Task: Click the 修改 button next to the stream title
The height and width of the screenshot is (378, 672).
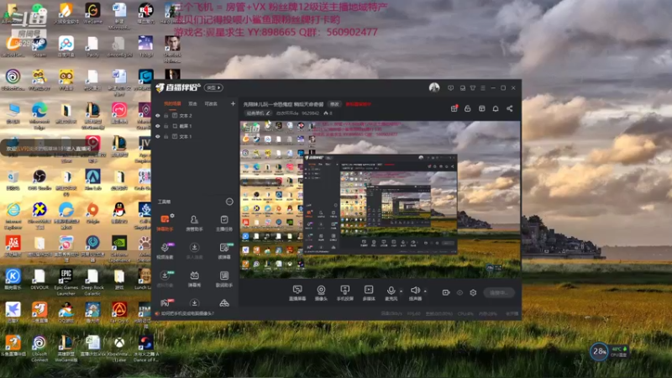Action: (334, 104)
